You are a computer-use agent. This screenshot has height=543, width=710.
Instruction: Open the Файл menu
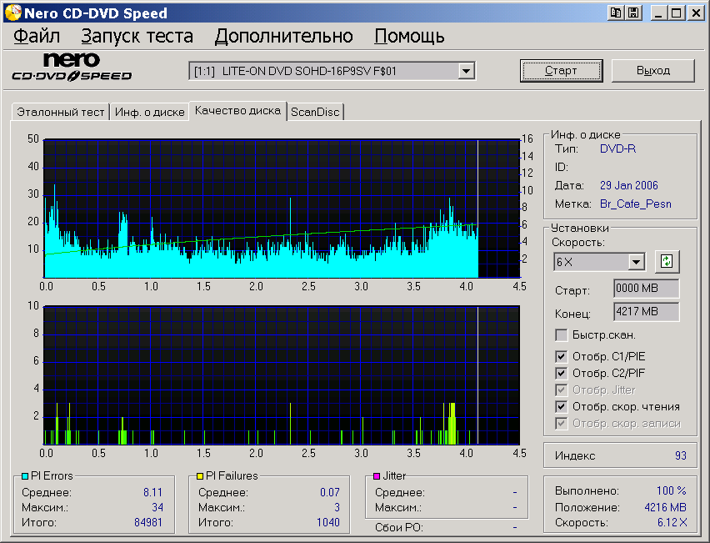pyautogui.click(x=37, y=37)
